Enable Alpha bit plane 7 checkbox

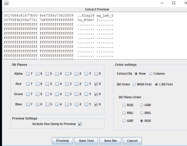tap(28, 74)
